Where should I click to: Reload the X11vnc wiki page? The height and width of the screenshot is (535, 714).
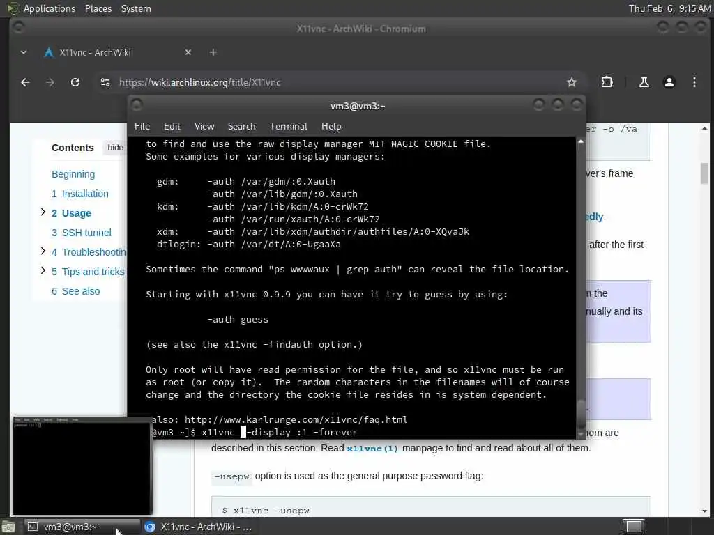click(x=75, y=82)
